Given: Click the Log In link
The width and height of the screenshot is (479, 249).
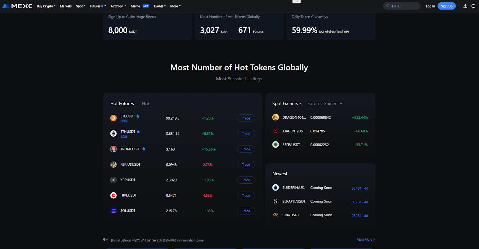Looking at the screenshot, I should 431,6.
